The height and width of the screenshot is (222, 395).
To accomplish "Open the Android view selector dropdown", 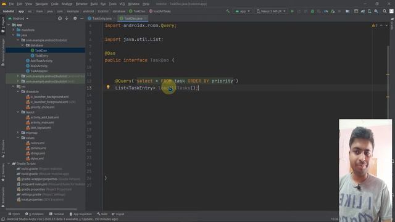I will (19, 18).
